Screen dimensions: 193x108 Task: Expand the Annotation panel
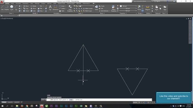point(57,13)
